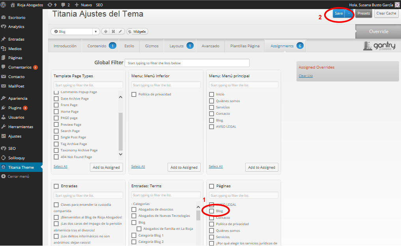This screenshot has width=401, height=246.
Task: Open Analytics in the sidebar
Action: pyautogui.click(x=16, y=26)
